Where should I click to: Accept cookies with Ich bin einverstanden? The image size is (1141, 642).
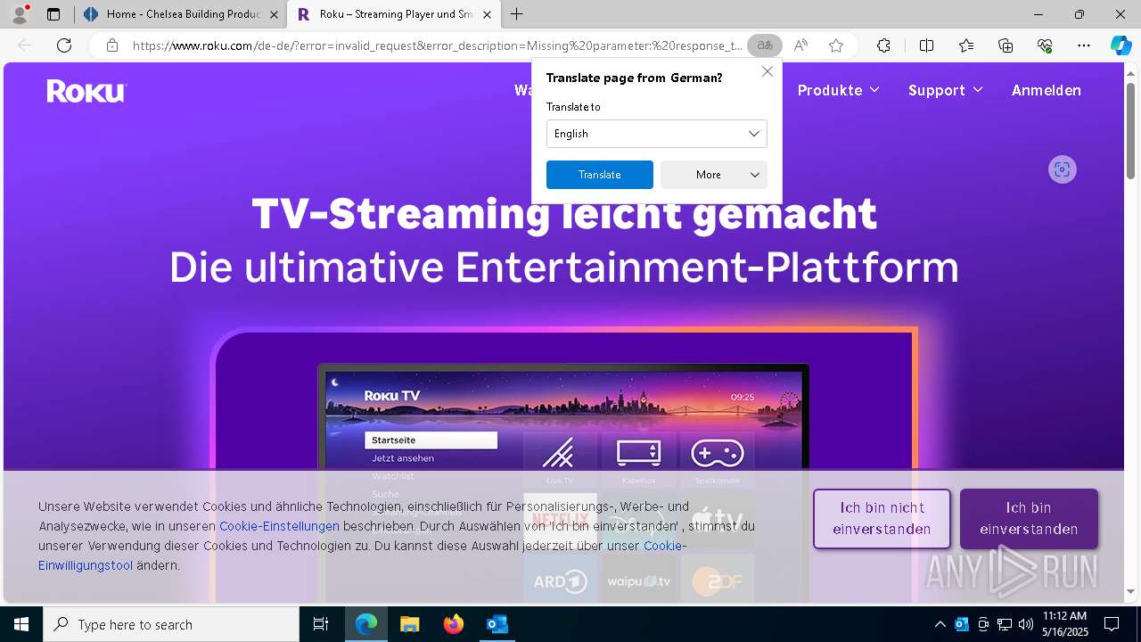point(1029,518)
